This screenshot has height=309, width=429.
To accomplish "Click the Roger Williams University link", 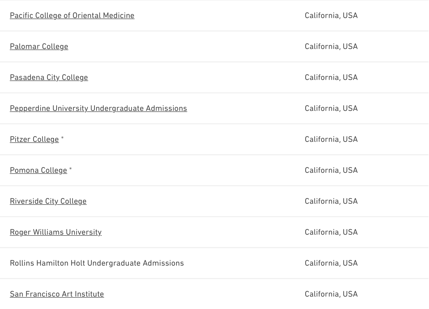I will [56, 232].
